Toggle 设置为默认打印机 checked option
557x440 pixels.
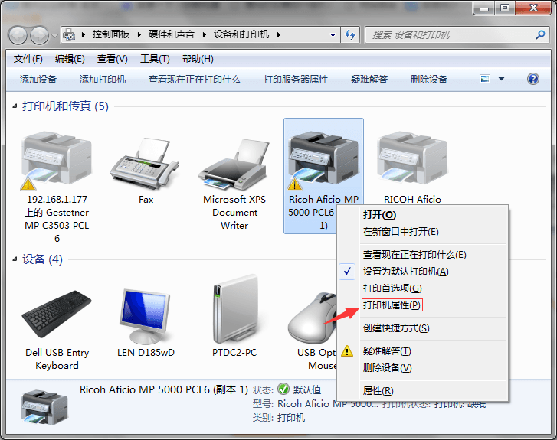tap(405, 272)
